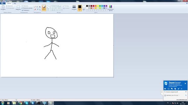This screenshot has width=188, height=105.
Task: Select the Magnifier zoom tool
Action: 40,10
